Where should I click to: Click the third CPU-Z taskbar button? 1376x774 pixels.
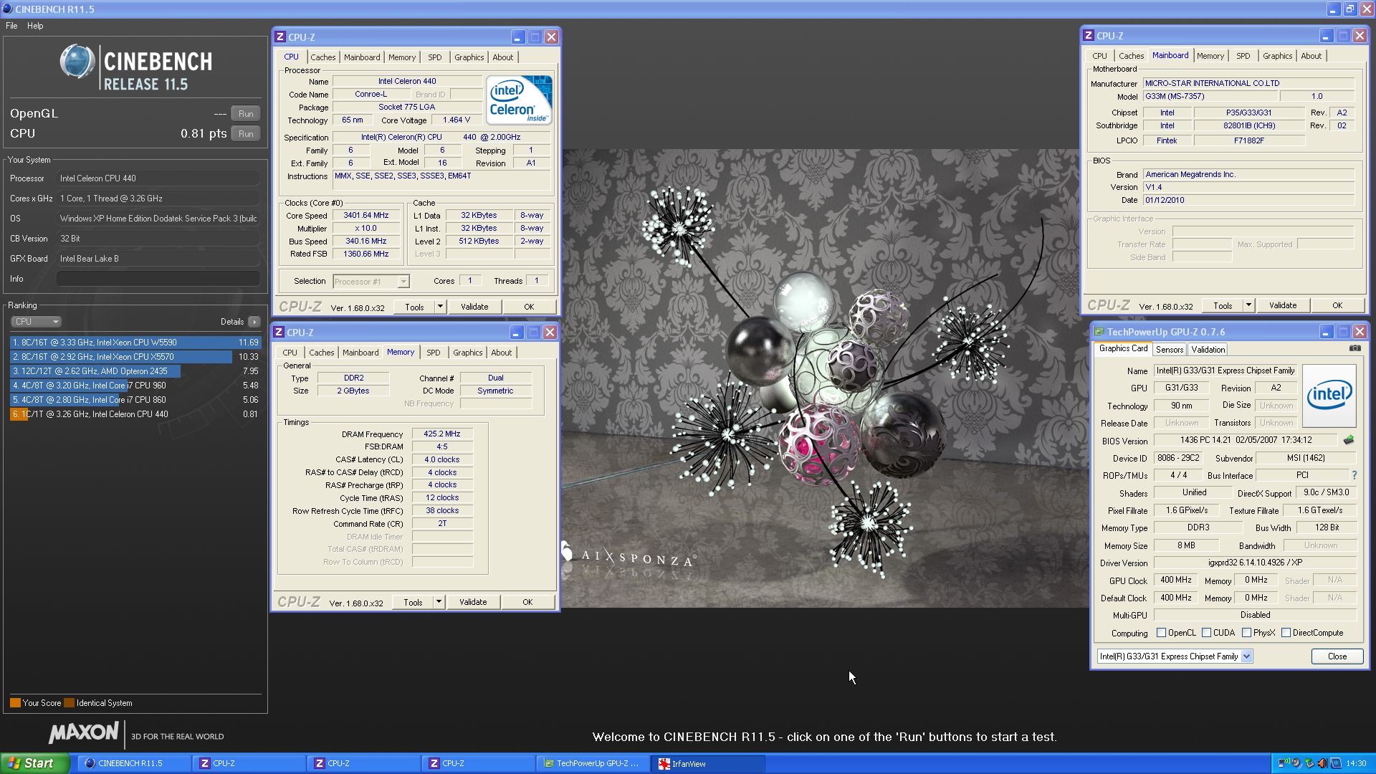click(477, 763)
